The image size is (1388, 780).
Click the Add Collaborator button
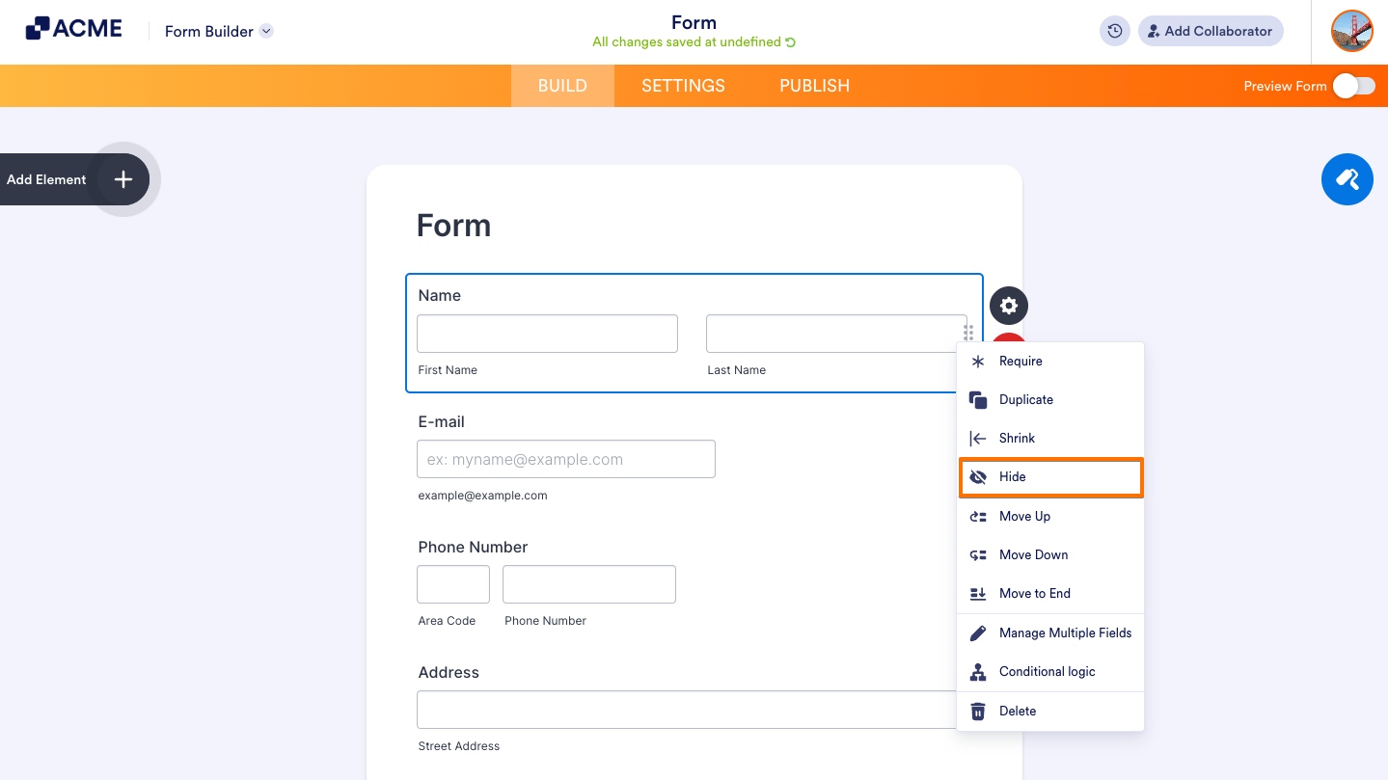click(1210, 31)
